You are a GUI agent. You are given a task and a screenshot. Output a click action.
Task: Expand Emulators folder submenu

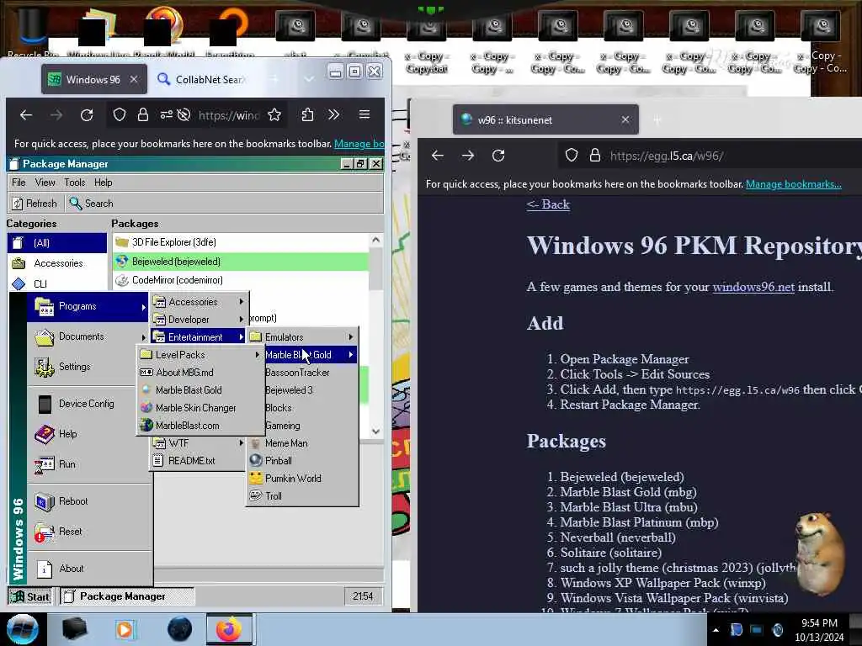(302, 336)
